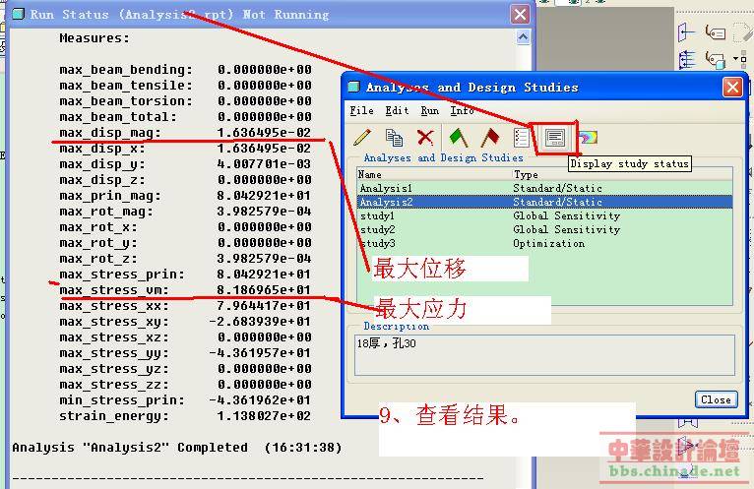Open results with rainbow fringe icon
Image resolution: width=754 pixels, height=489 pixels.
(x=588, y=139)
